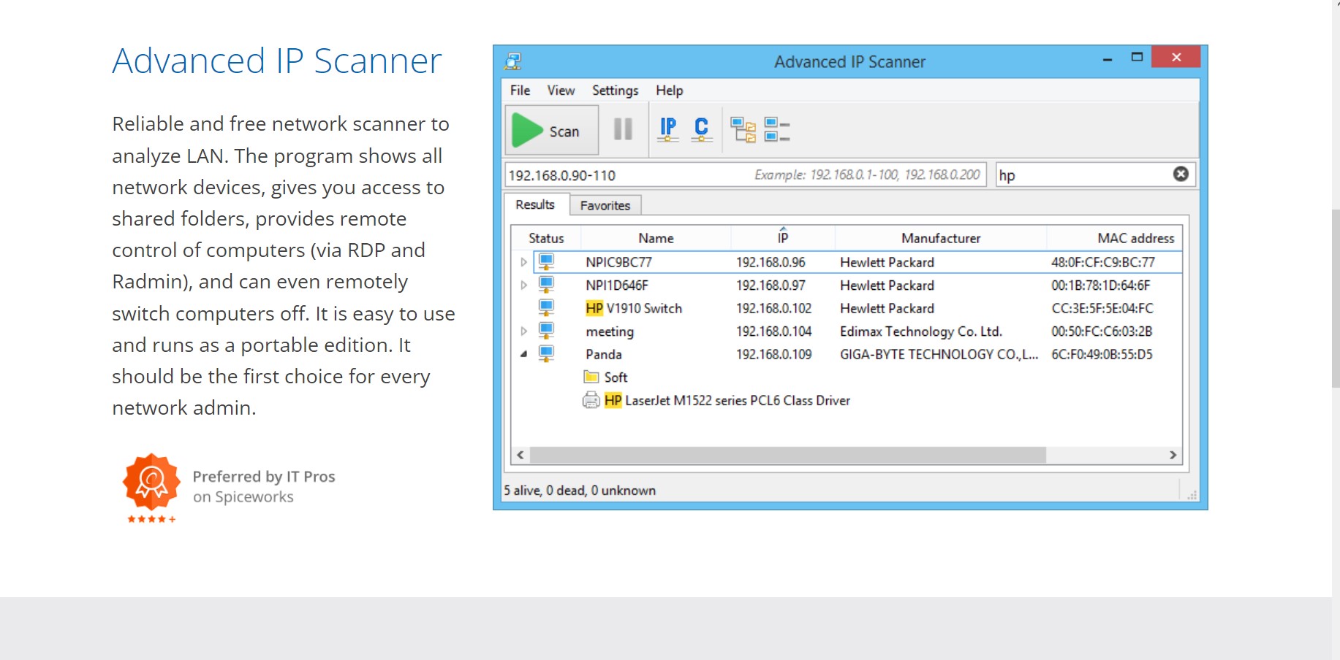Viewport: 1340px width, 660px height.
Task: Click the right scroll arrow in results
Action: point(1173,455)
